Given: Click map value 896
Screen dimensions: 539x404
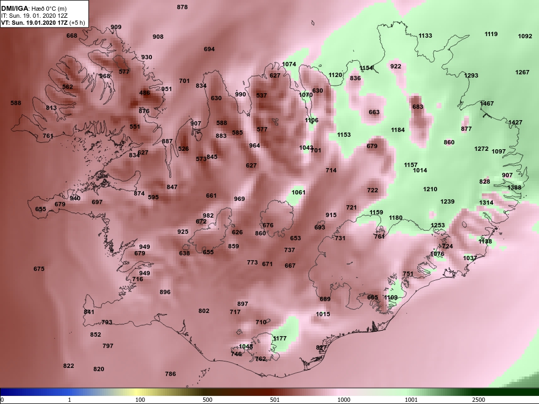Looking at the screenshot, I should pos(165,292).
